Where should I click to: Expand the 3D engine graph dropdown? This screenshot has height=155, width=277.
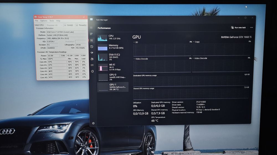point(134,42)
